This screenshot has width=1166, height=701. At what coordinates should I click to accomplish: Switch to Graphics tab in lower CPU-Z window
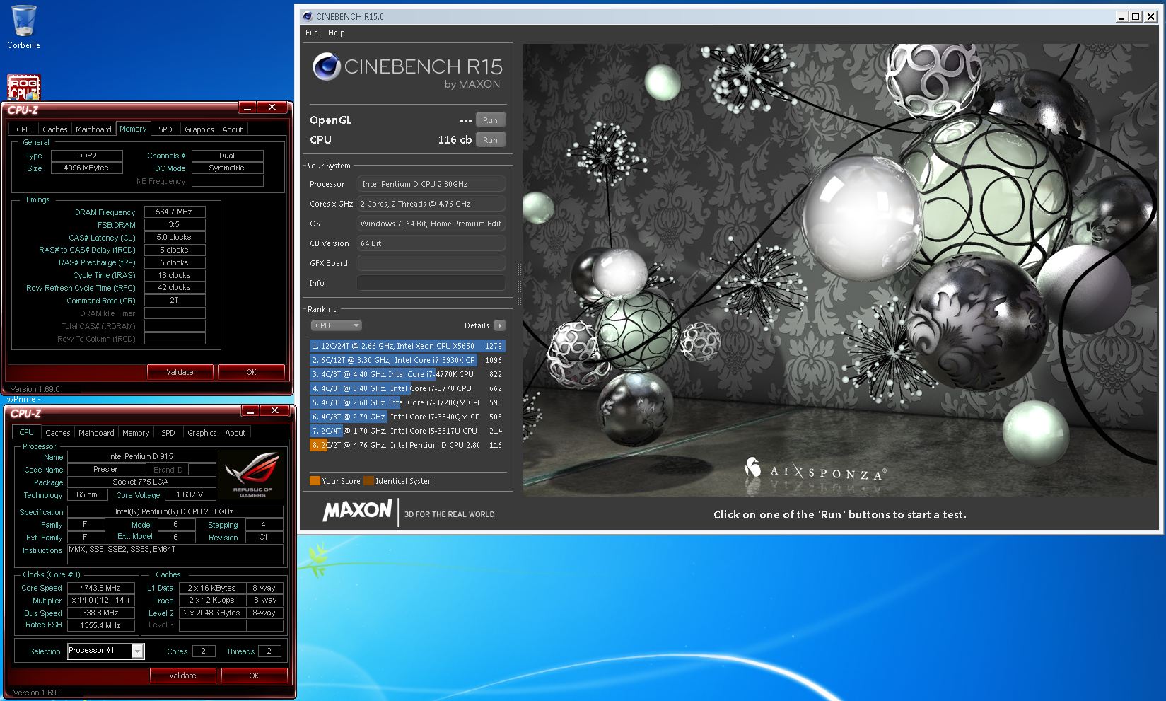(202, 433)
